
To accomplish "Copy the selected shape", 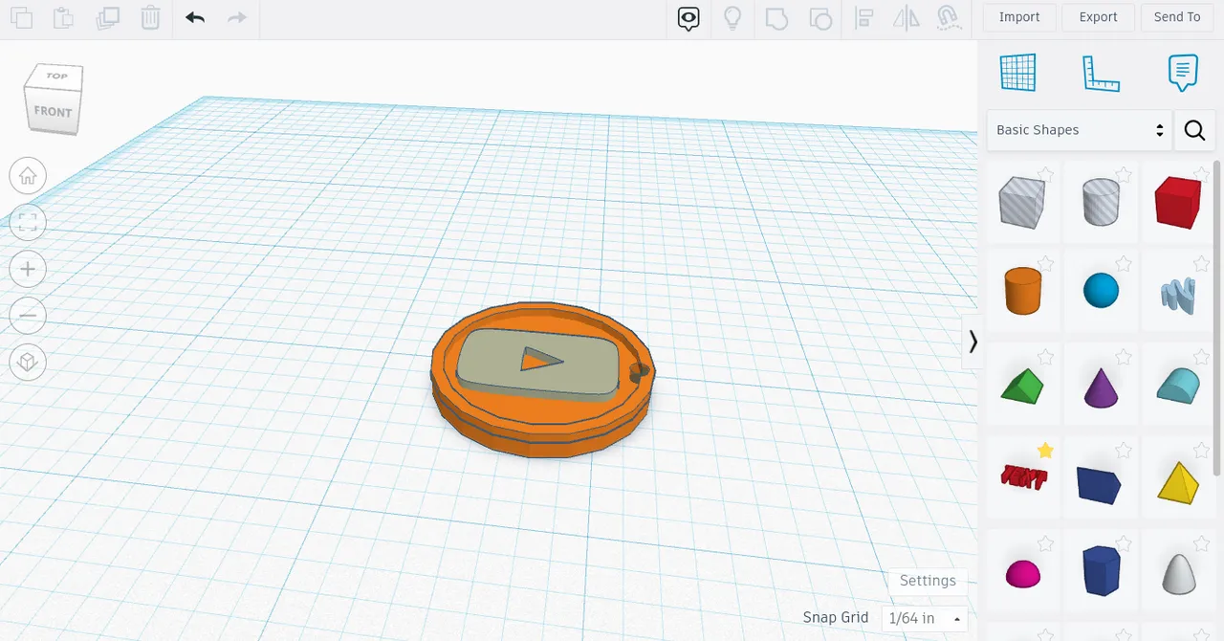I will click(x=21, y=17).
